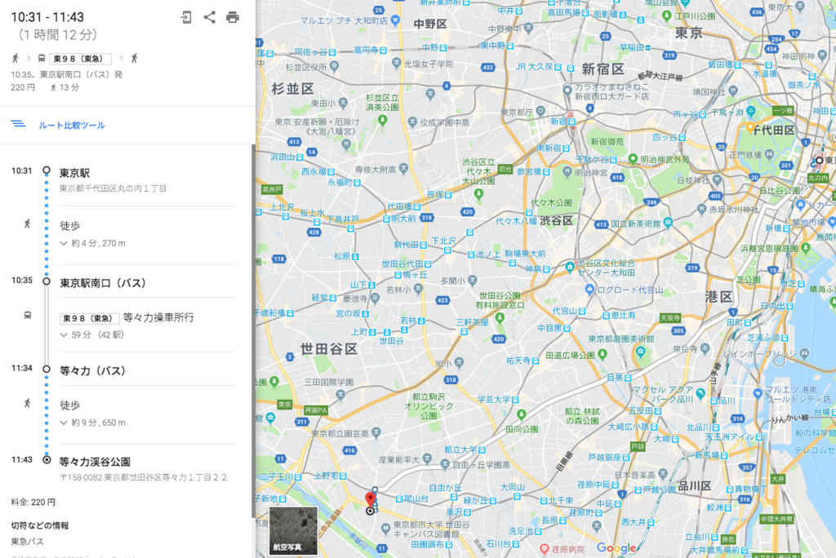Click the 新宿区 district label
Image resolution: width=836 pixels, height=558 pixels.
click(603, 69)
